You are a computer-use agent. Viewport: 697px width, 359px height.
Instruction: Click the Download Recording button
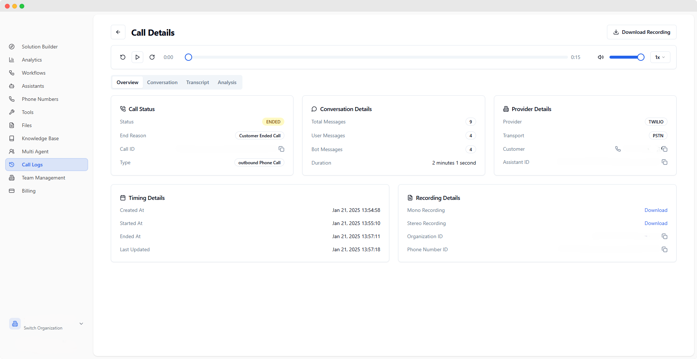(x=641, y=32)
